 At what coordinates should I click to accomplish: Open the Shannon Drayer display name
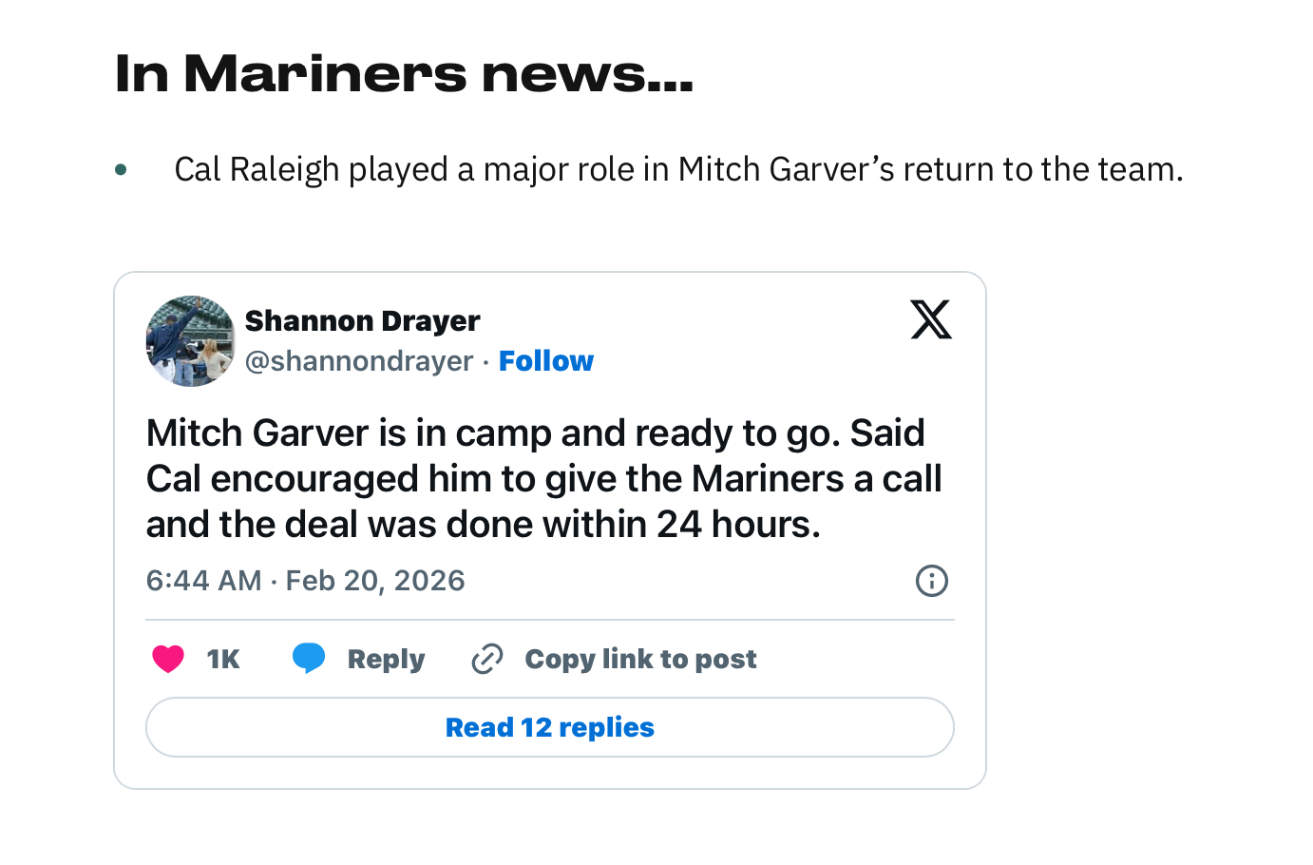tap(362, 321)
